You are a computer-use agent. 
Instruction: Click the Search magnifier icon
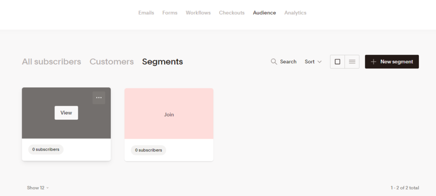pyautogui.click(x=274, y=62)
